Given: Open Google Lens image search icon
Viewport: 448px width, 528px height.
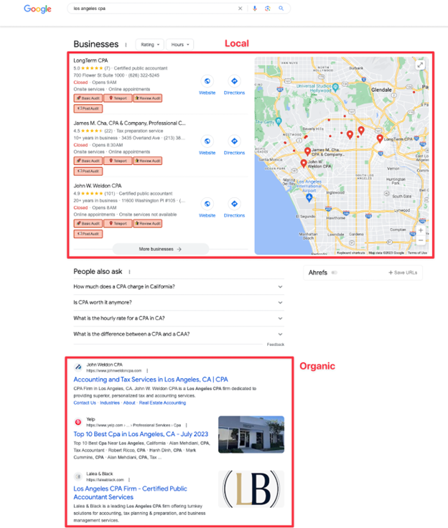Looking at the screenshot, I should coord(268,9).
